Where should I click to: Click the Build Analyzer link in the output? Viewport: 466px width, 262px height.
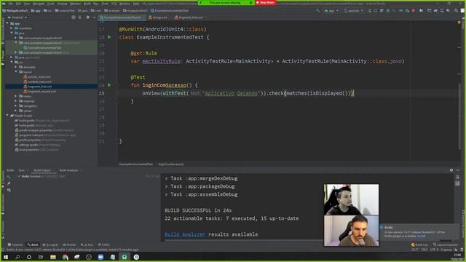[185, 234]
